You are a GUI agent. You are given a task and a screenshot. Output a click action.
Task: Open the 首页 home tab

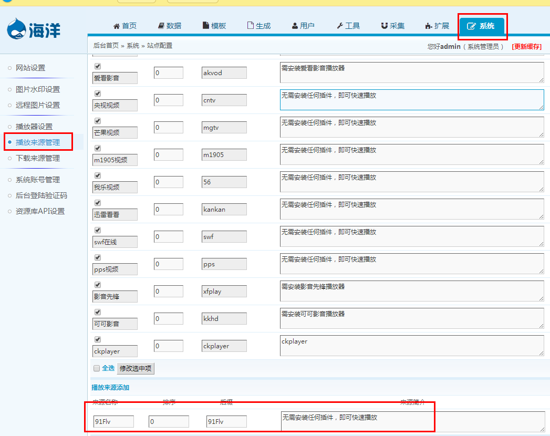tap(125, 26)
